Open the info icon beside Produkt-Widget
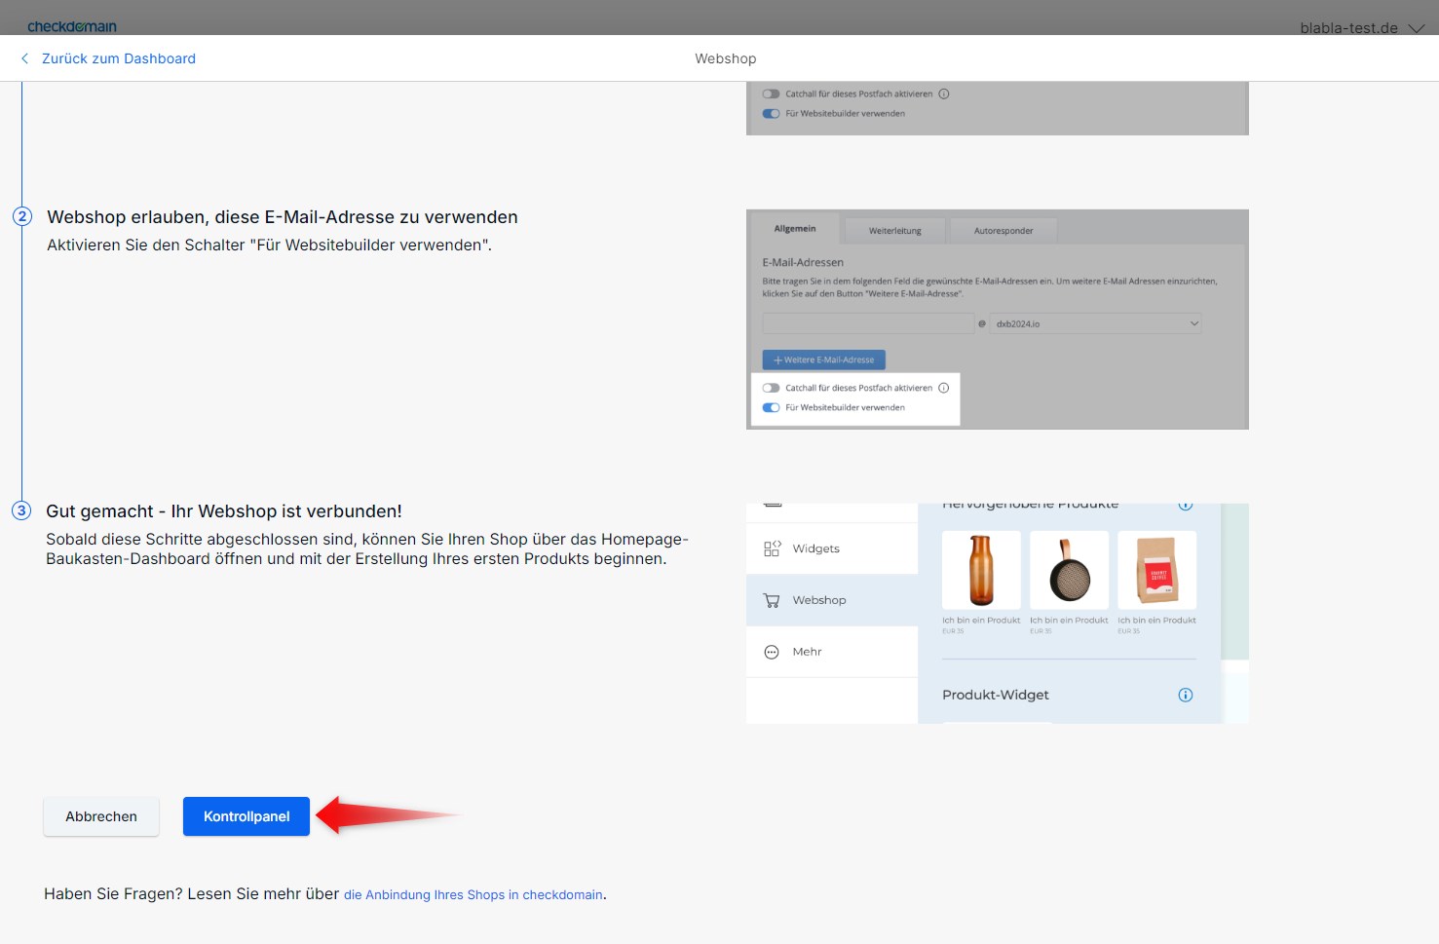1439x944 pixels. click(x=1185, y=695)
